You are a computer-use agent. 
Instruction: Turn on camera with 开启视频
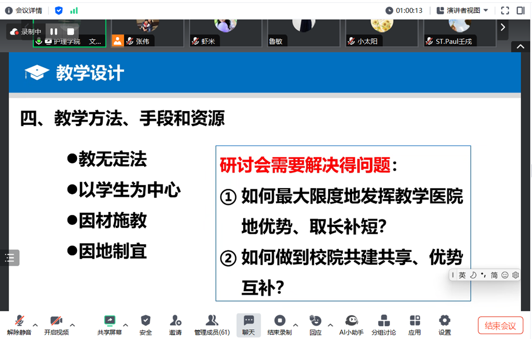56,325
